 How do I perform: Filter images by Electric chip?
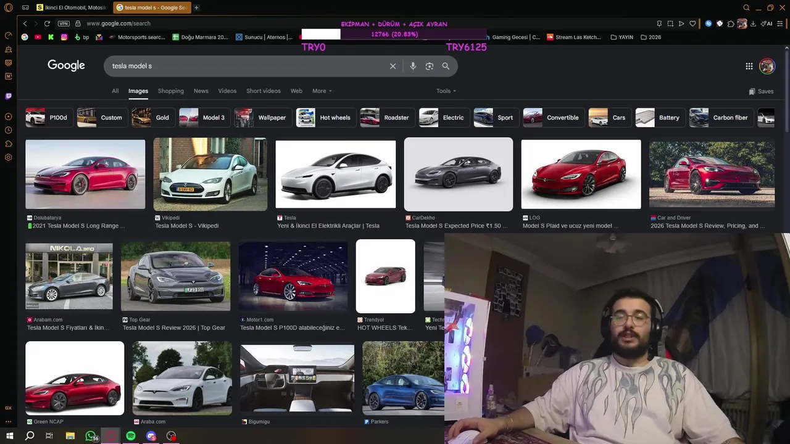click(x=444, y=117)
